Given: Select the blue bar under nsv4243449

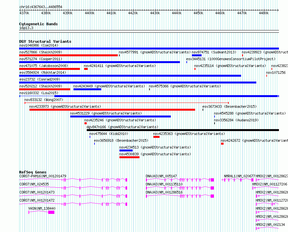Looking at the screenshot, I should pyautogui.click(x=87, y=89).
